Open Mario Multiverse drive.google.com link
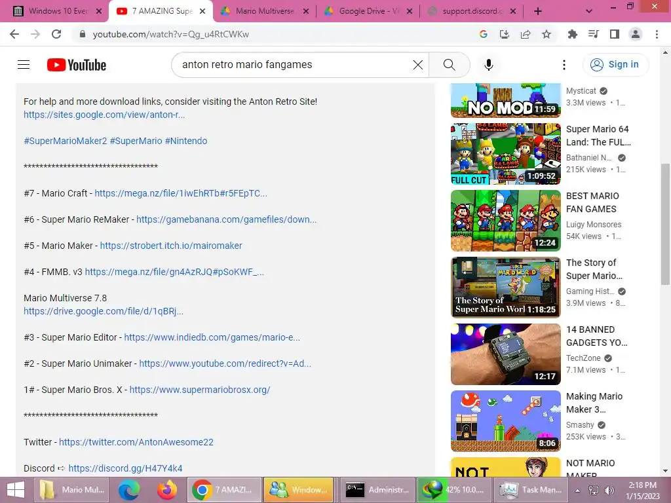This screenshot has width=671, height=503. pyautogui.click(x=104, y=311)
